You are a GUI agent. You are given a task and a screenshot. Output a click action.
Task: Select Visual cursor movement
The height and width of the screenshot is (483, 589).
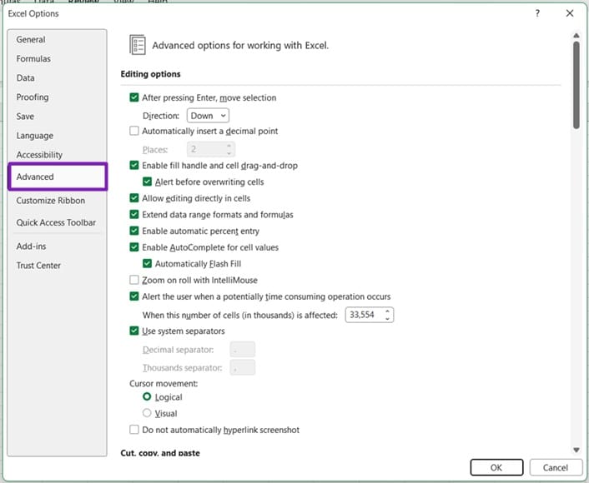(x=147, y=413)
